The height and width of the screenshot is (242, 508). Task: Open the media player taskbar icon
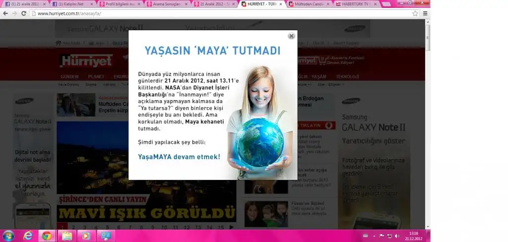point(86,236)
